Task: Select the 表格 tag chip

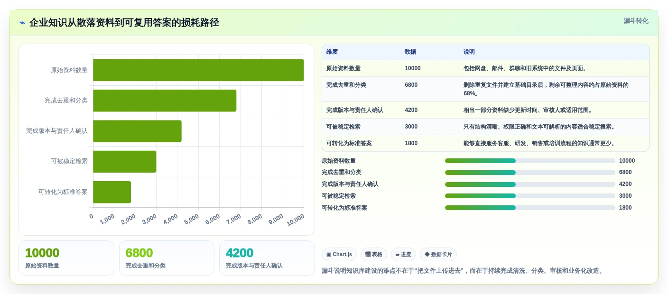Action: pos(374,255)
